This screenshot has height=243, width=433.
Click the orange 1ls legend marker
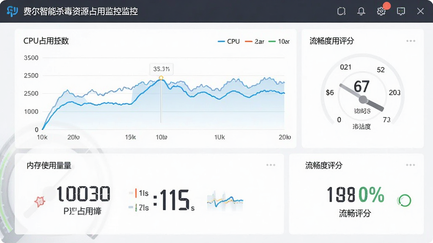tap(136, 193)
